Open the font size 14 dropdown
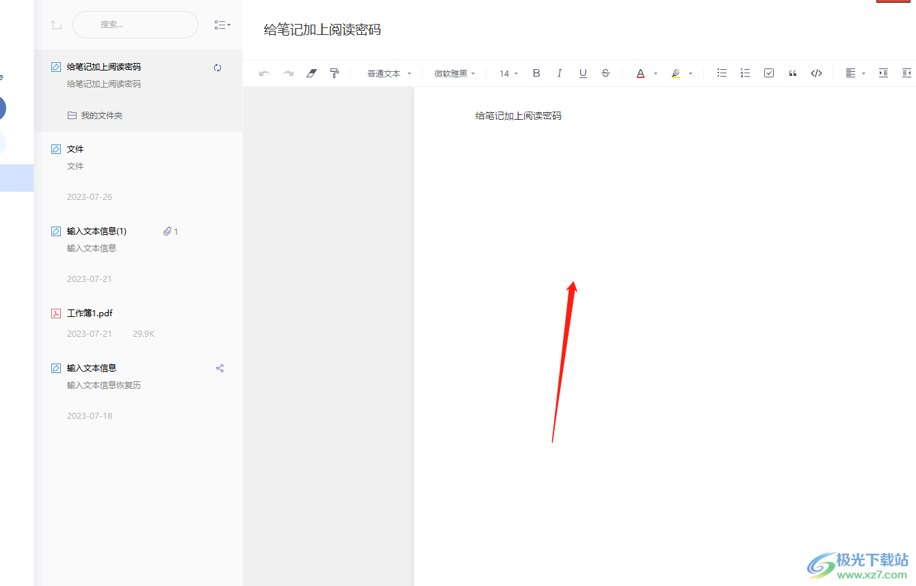Screen dimensions: 916x586 pyautogui.click(x=509, y=73)
